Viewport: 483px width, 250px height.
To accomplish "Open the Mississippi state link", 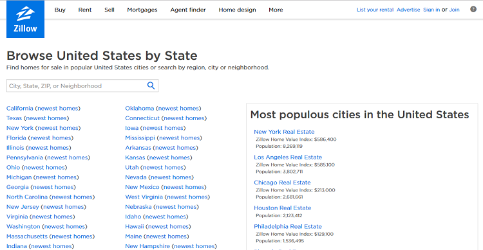I will pyautogui.click(x=140, y=138).
